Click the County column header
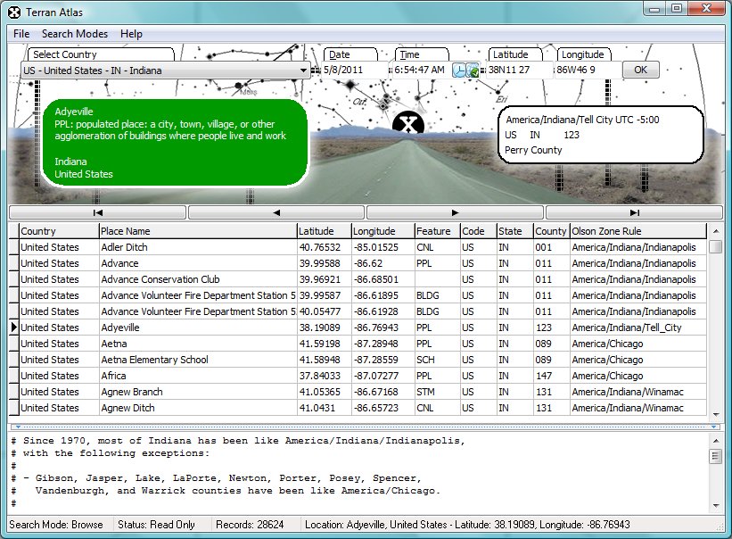The height and width of the screenshot is (539, 732). click(x=551, y=231)
